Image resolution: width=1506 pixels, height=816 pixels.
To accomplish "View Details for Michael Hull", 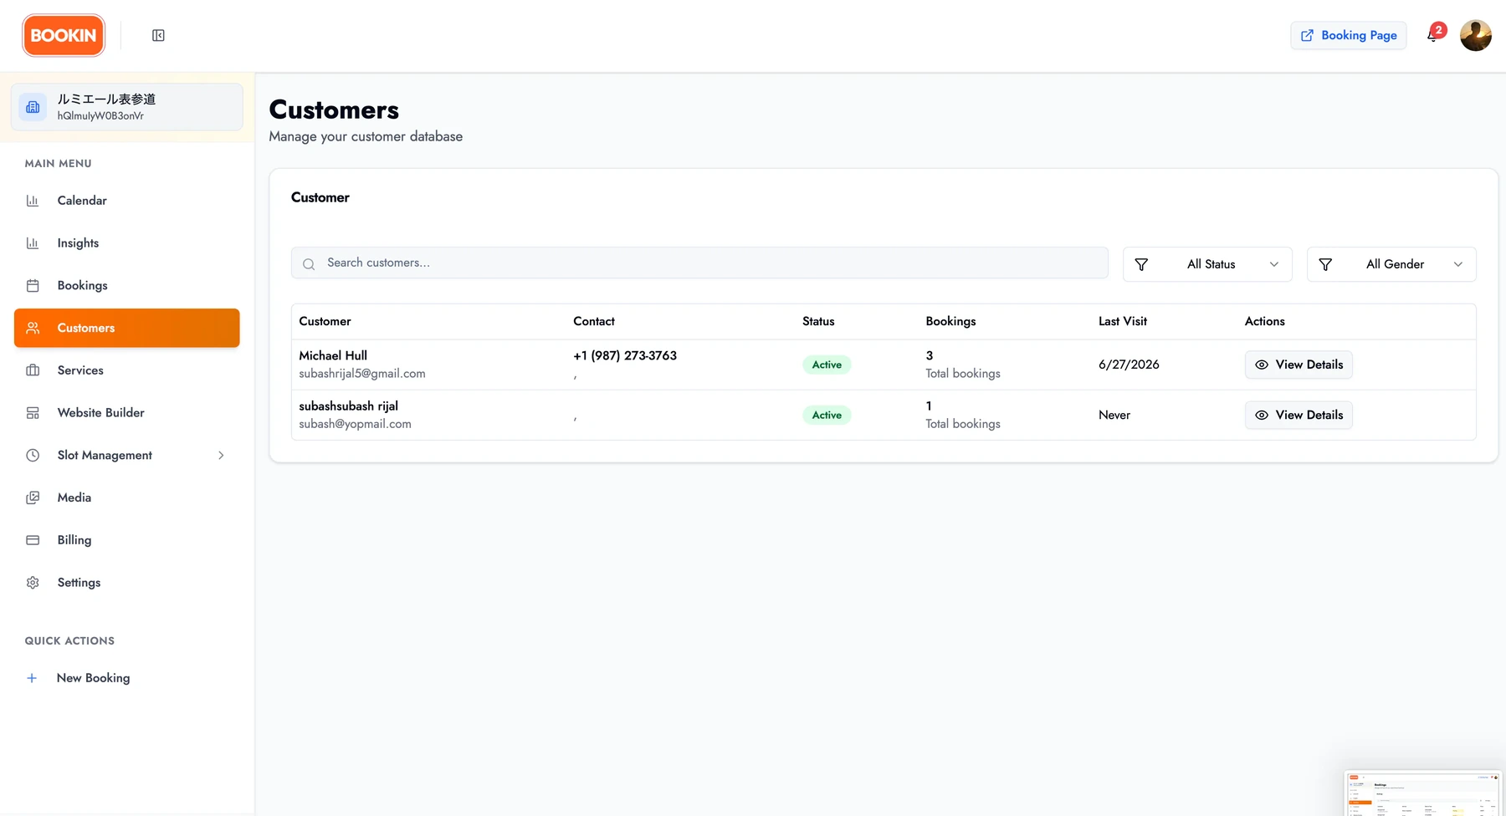I will (1299, 365).
